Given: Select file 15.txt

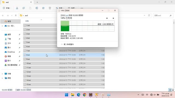Looking at the screenshot, I should coord(64,85).
